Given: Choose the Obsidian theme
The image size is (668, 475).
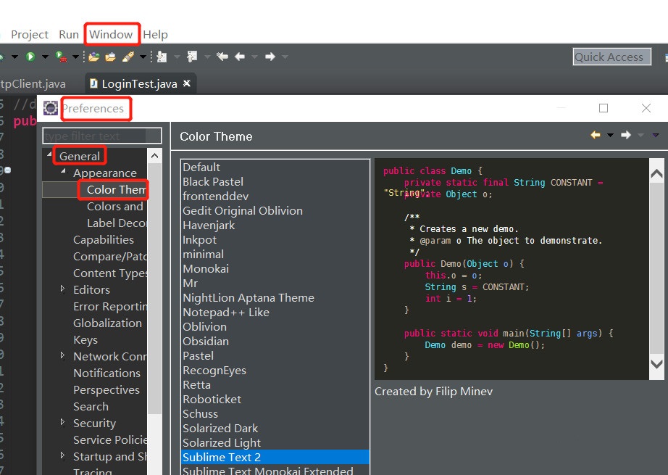Looking at the screenshot, I should pos(275,341).
